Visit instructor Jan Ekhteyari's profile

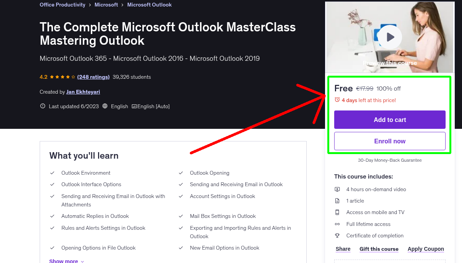(83, 92)
